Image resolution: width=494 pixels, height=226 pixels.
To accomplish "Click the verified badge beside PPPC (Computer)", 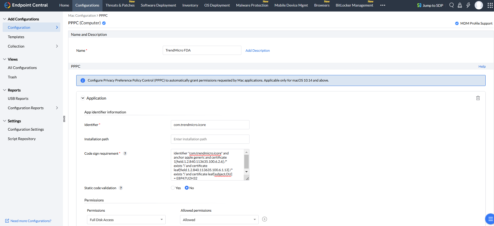I will (104, 23).
